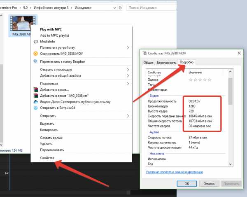
Task: Click the Яндекс.Диск icon in menu
Action: pyautogui.click(x=36, y=102)
